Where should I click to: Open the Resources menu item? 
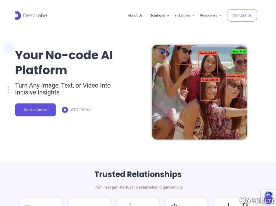click(x=209, y=15)
